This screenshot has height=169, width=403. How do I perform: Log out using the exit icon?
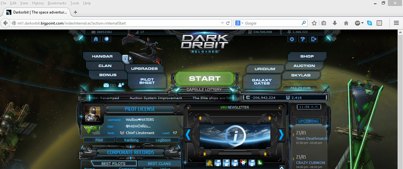pos(313,39)
